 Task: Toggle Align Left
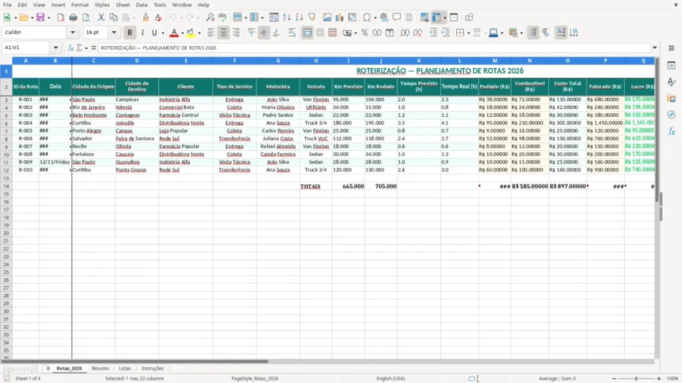click(211, 33)
